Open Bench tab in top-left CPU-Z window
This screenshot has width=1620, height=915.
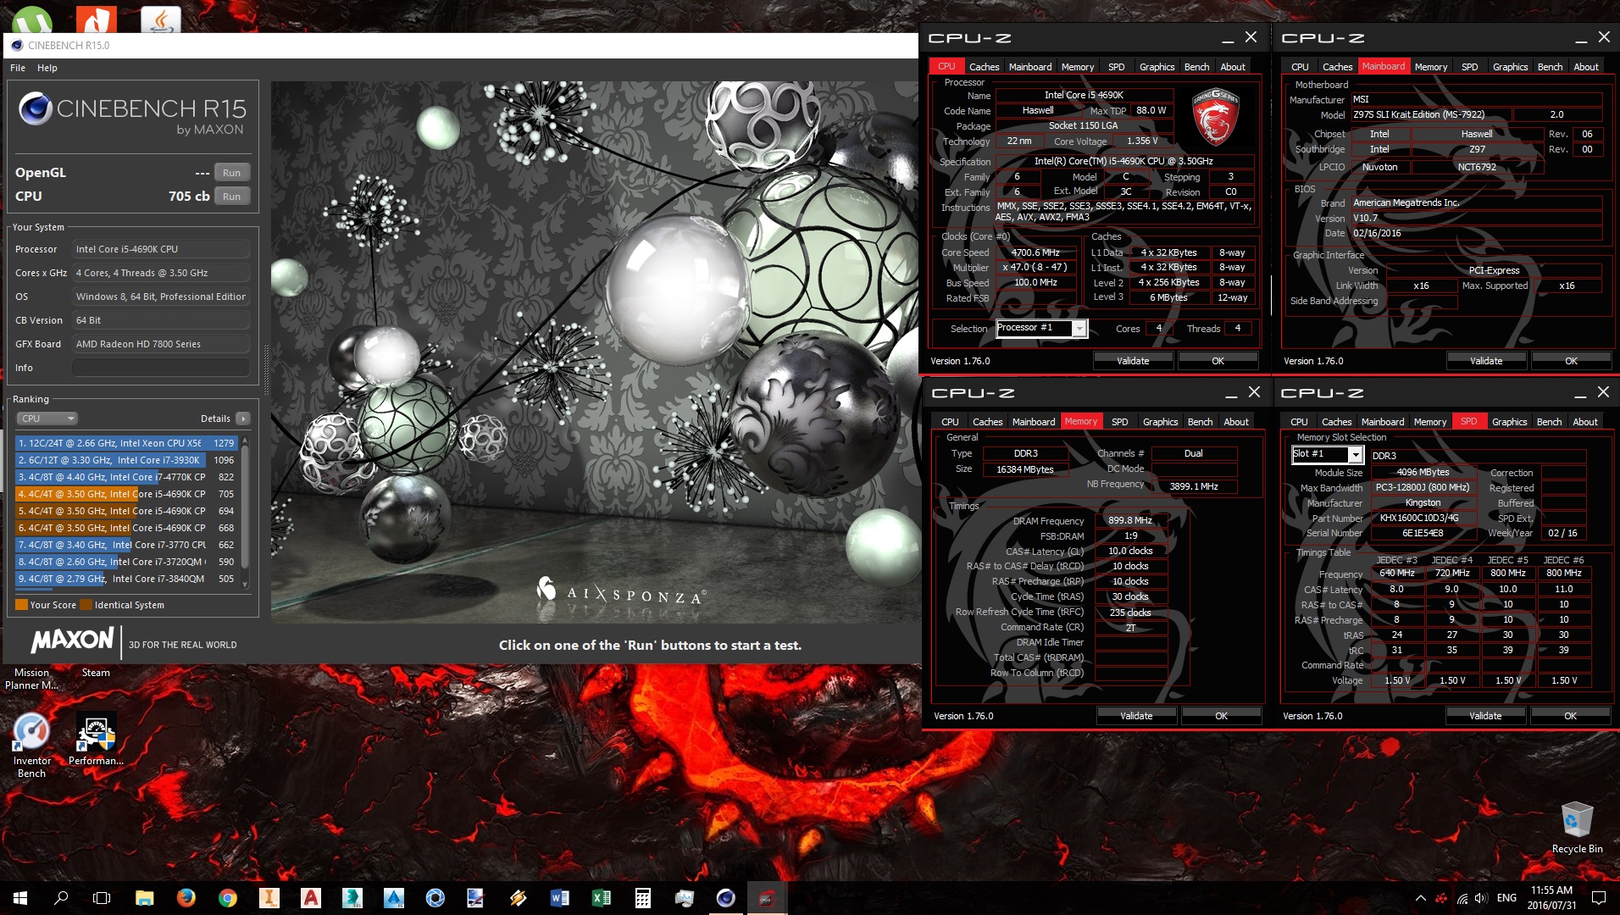point(1196,67)
